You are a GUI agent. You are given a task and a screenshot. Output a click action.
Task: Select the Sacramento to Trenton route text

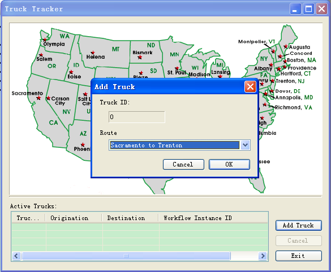146,145
